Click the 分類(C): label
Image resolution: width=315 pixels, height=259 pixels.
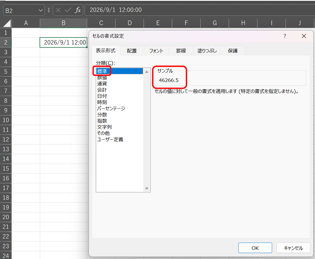click(106, 63)
